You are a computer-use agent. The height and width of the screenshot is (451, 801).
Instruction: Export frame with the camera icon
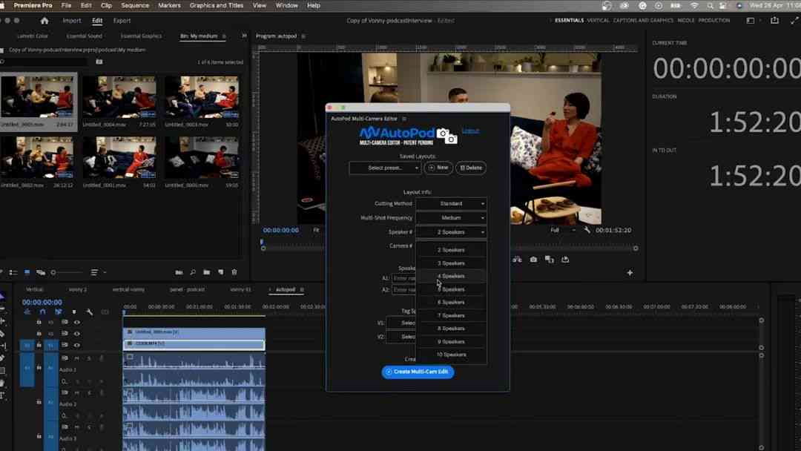(533, 260)
